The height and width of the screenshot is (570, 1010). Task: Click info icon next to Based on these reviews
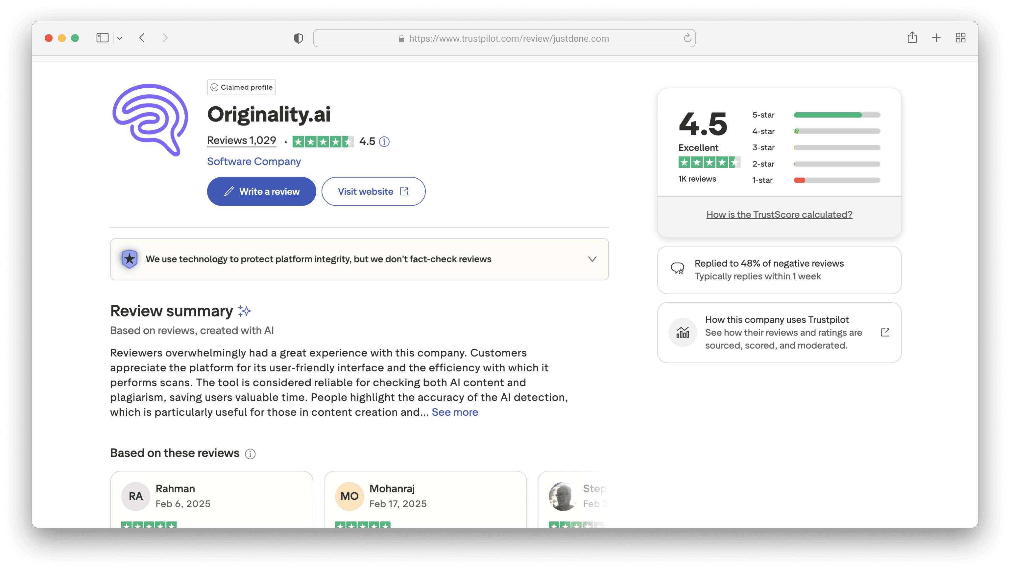click(250, 454)
